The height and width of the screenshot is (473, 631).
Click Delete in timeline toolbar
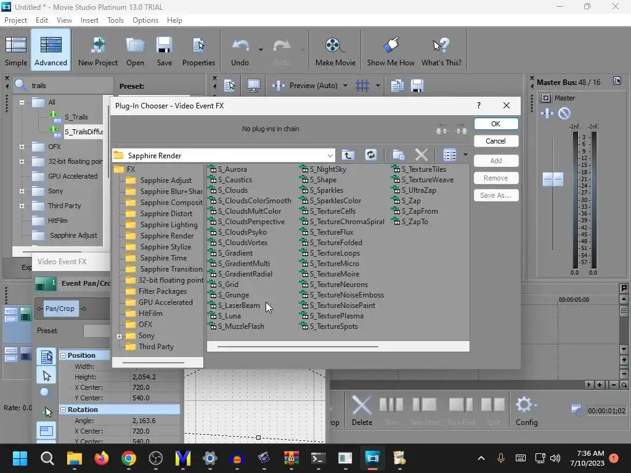coord(362,410)
